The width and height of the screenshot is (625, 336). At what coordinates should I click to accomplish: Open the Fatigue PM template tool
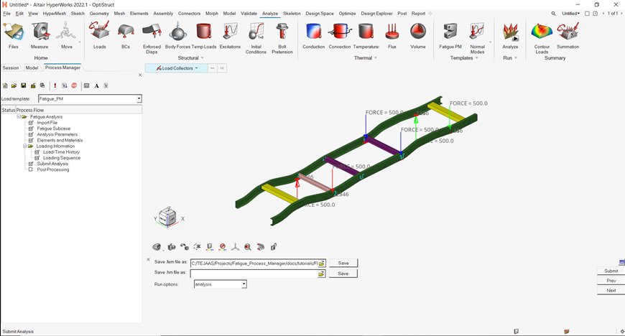point(450,34)
